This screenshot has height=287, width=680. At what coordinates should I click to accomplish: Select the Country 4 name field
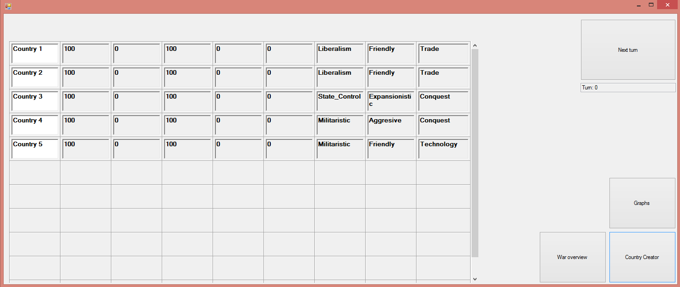coord(35,125)
